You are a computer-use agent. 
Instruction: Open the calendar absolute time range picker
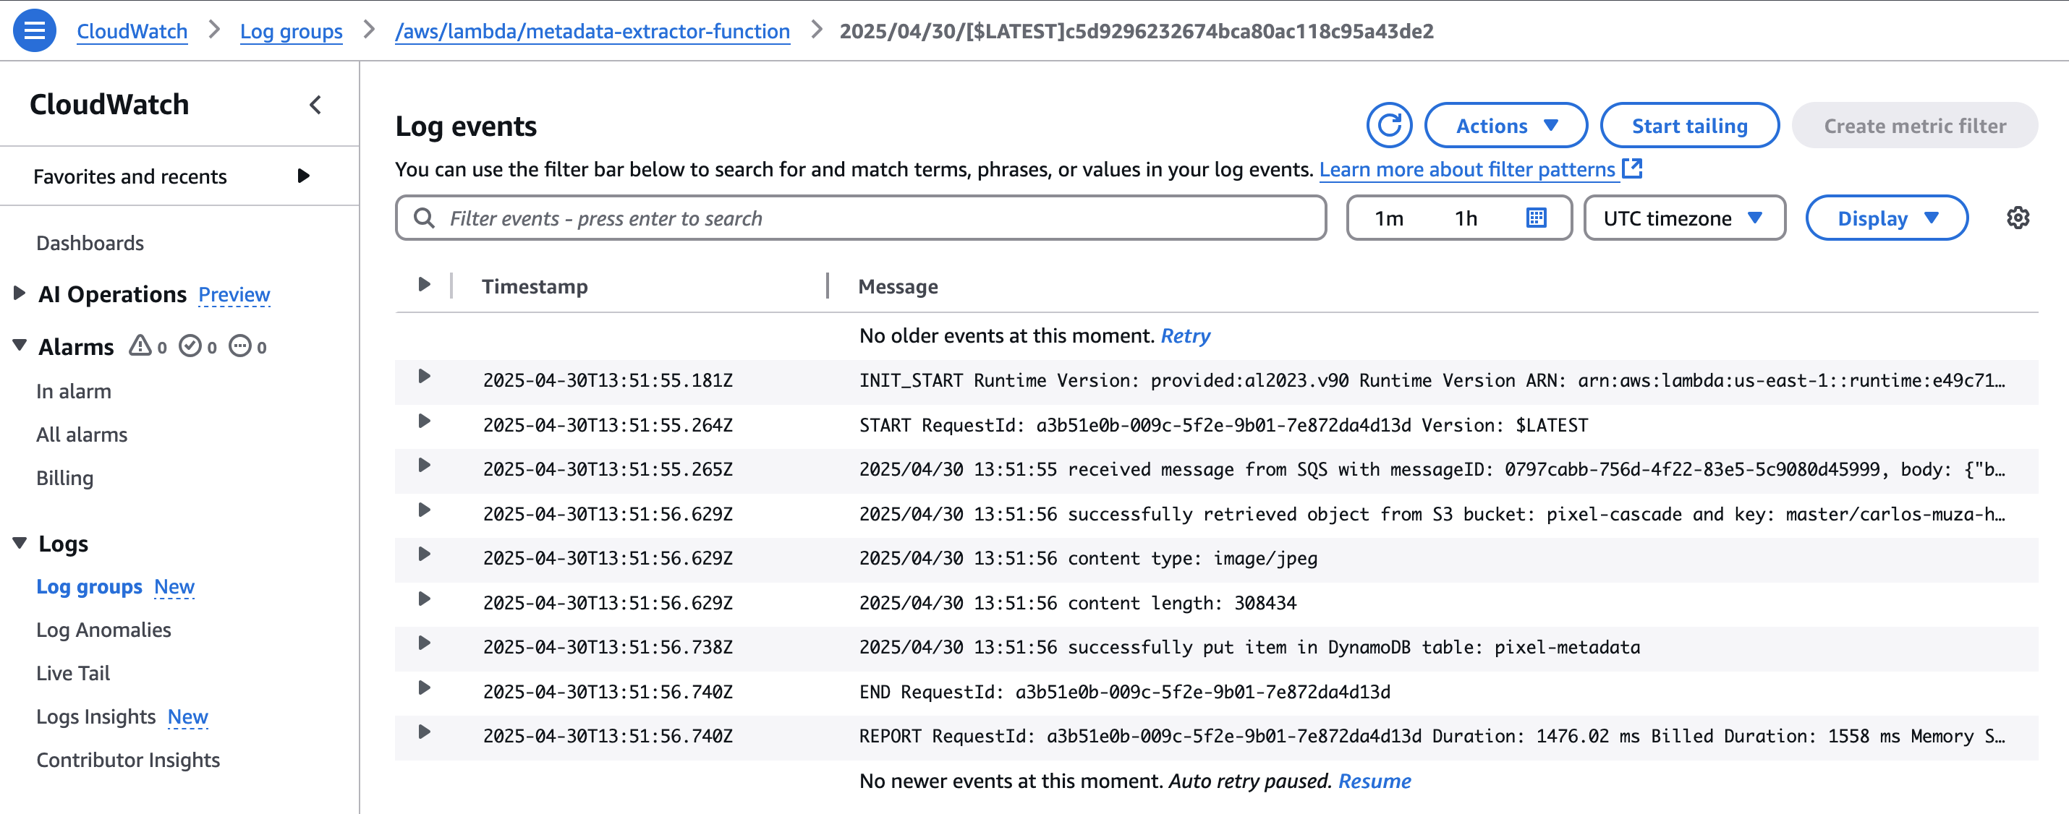1536,218
